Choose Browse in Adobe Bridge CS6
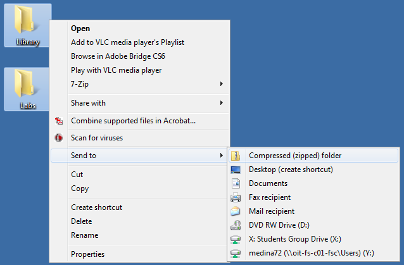404x265 pixels. point(118,56)
